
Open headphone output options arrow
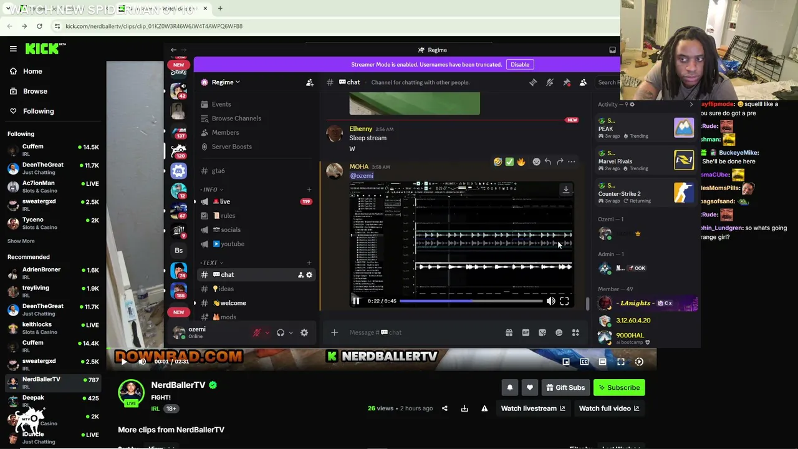click(291, 333)
